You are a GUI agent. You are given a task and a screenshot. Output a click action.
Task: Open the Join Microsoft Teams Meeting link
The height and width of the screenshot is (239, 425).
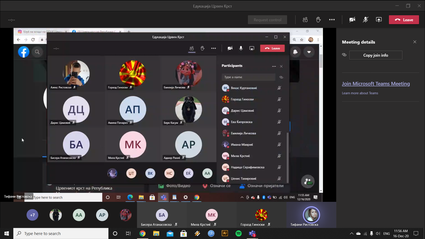[376, 84]
